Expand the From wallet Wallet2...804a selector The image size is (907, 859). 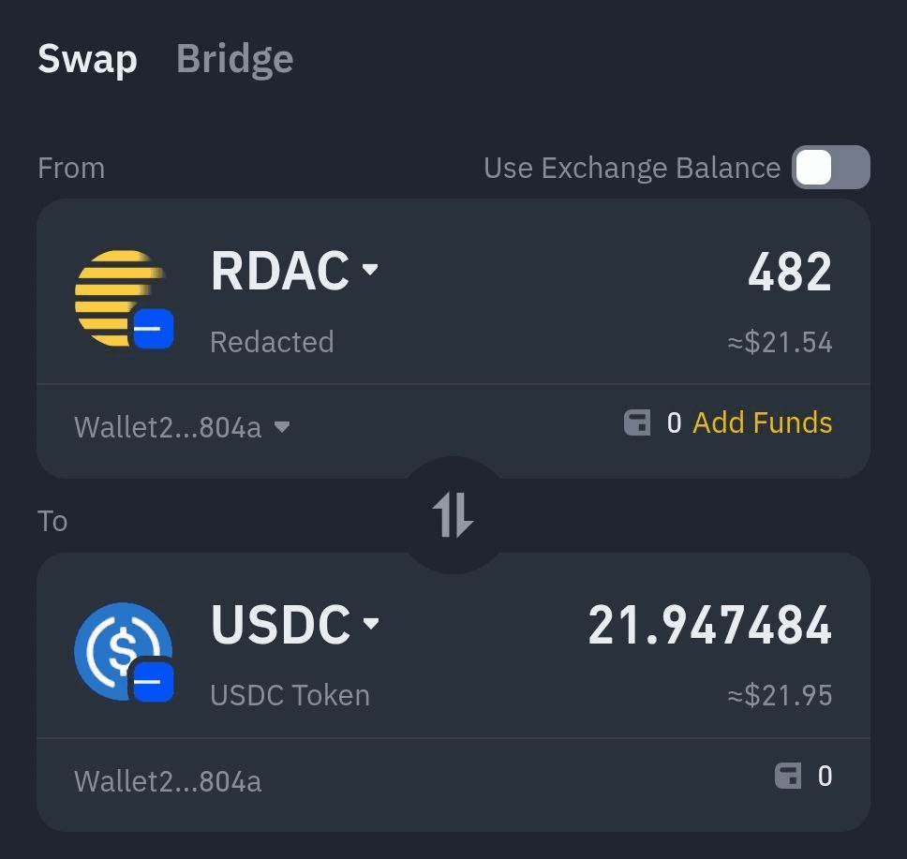[182, 427]
